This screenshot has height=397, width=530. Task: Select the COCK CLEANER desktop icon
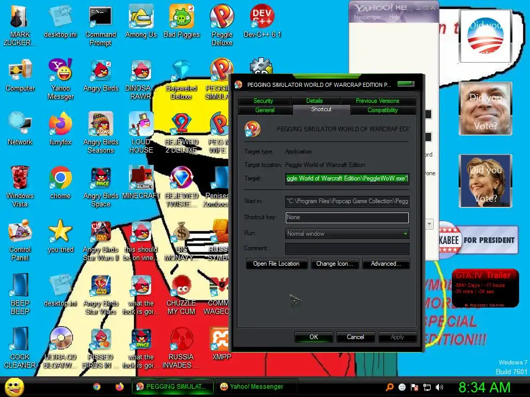pos(20,348)
